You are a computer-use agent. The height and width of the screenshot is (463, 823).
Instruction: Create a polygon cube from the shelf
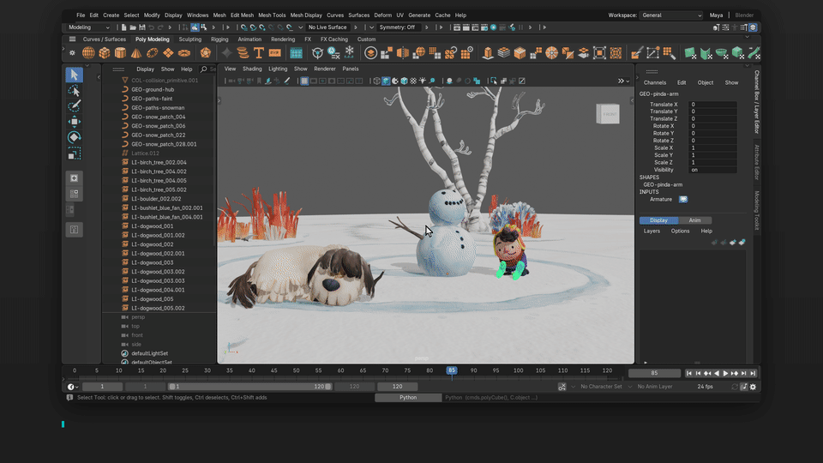pyautogui.click(x=105, y=53)
